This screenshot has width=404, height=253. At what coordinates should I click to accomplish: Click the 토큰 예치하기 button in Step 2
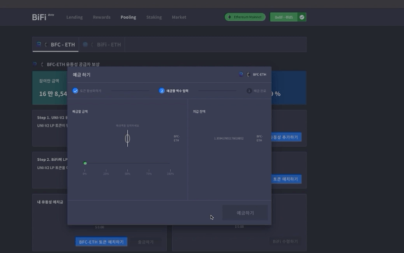click(x=286, y=179)
